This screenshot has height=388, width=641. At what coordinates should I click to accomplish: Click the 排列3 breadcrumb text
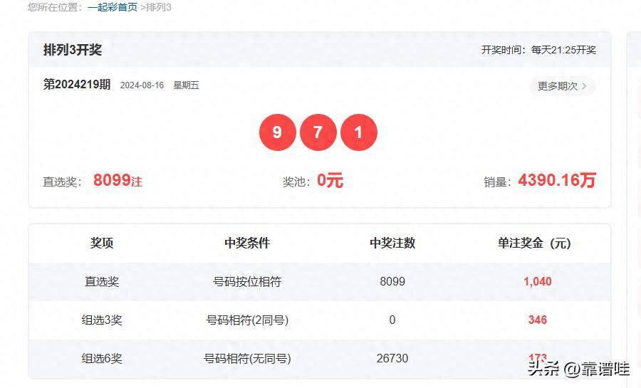point(159,7)
